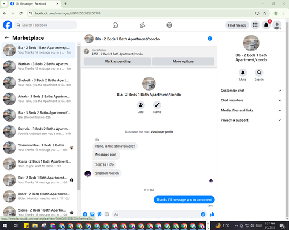
Task: Open Elder - 2 Beds 1 Bath conversation
Action: (38, 196)
